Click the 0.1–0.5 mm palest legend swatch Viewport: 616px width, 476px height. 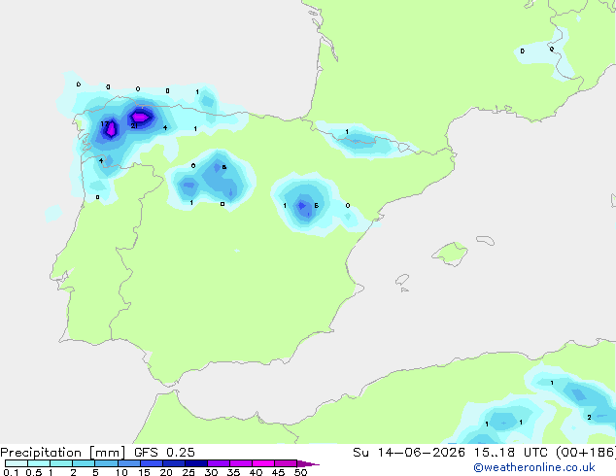tap(17, 463)
